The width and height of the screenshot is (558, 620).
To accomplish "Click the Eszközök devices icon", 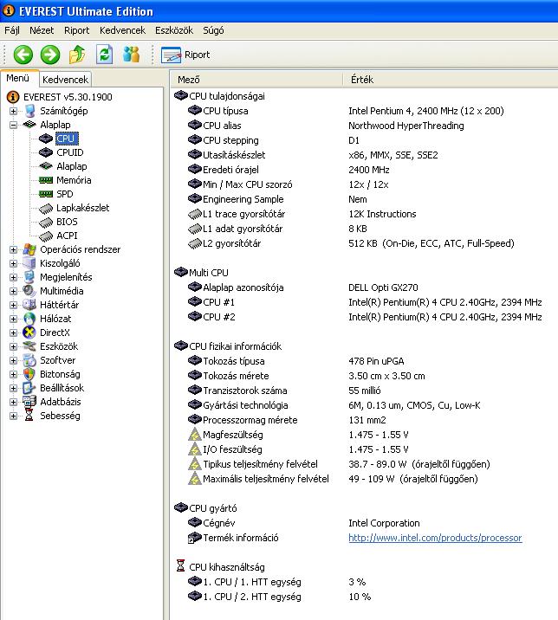I will [x=29, y=346].
